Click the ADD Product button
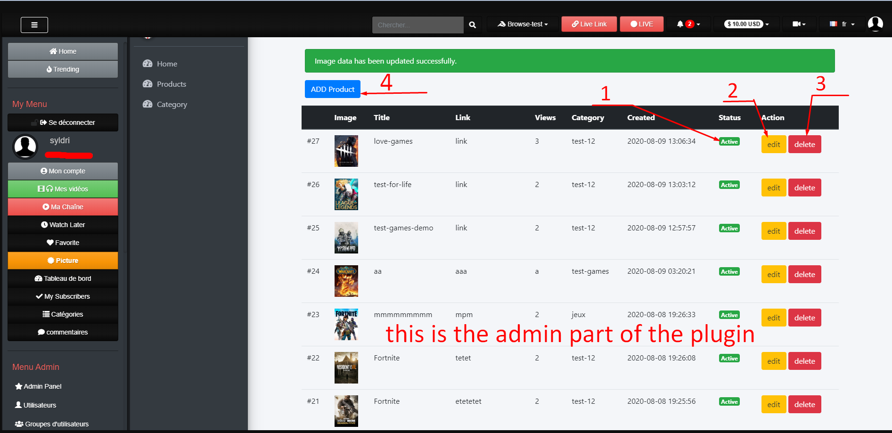 click(x=333, y=89)
